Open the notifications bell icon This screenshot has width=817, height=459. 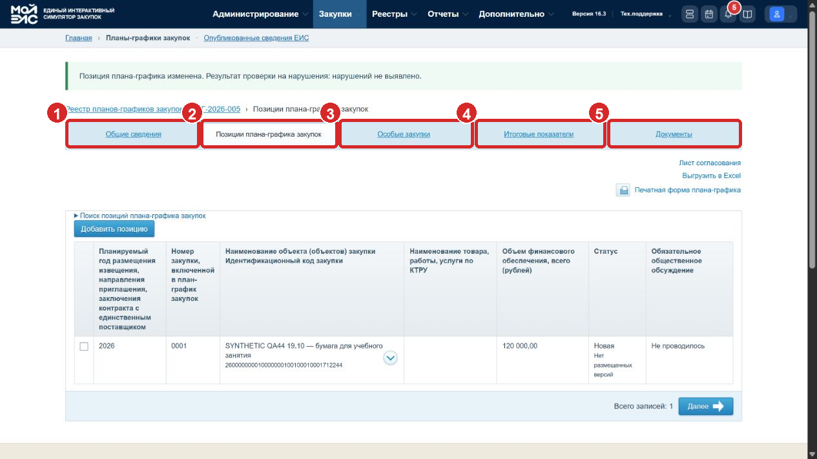tap(728, 14)
